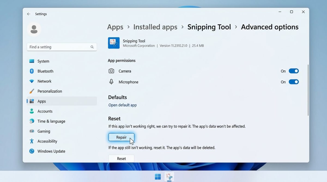Image resolution: width=327 pixels, height=182 pixels.
Task: Click the search magnifier icon
Action: coord(92,47)
